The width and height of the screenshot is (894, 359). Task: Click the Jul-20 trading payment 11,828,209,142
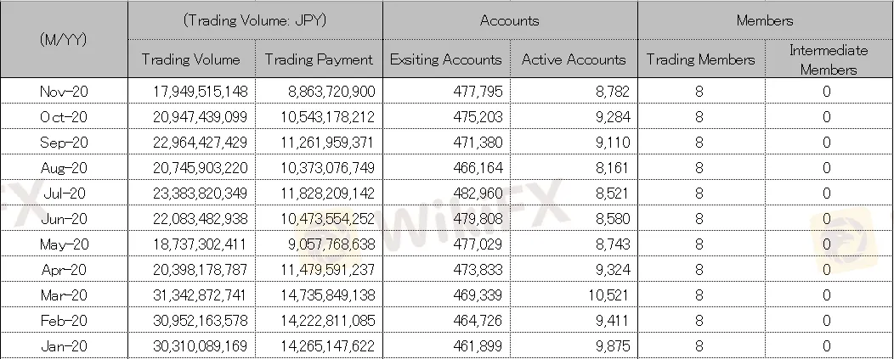coord(328,194)
